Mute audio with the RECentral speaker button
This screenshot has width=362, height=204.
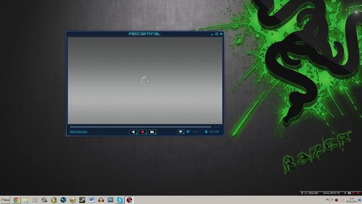[x=133, y=132]
